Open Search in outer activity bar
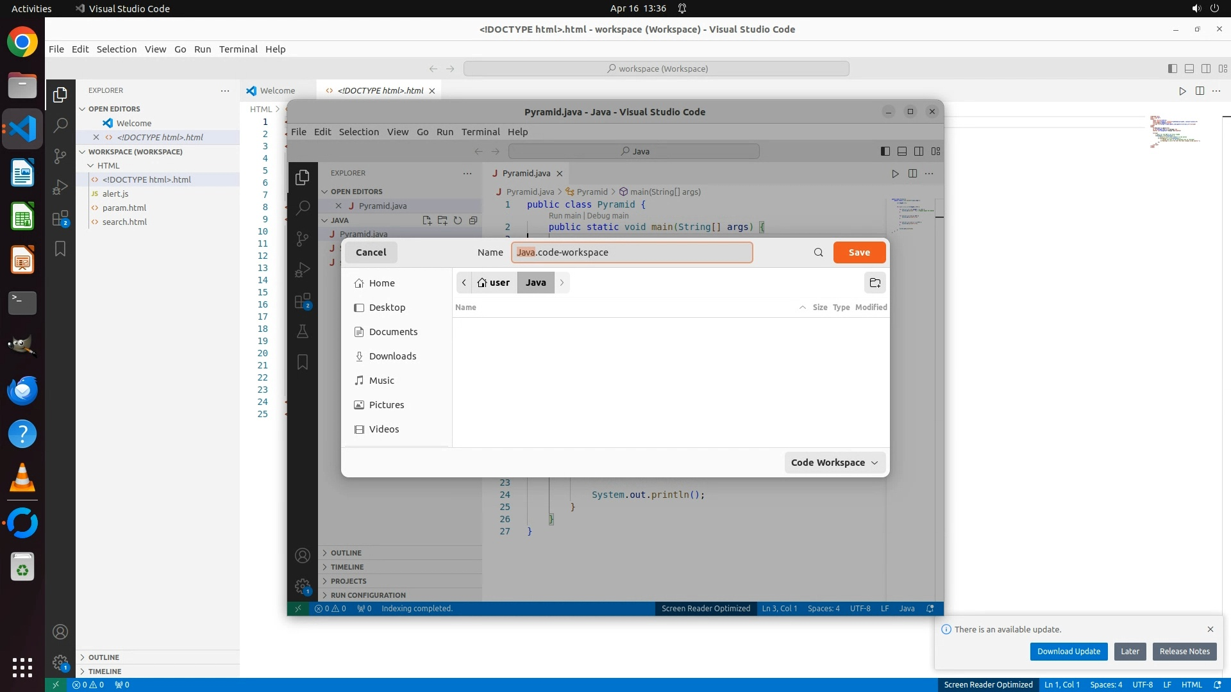Image resolution: width=1231 pixels, height=692 pixels. click(60, 125)
